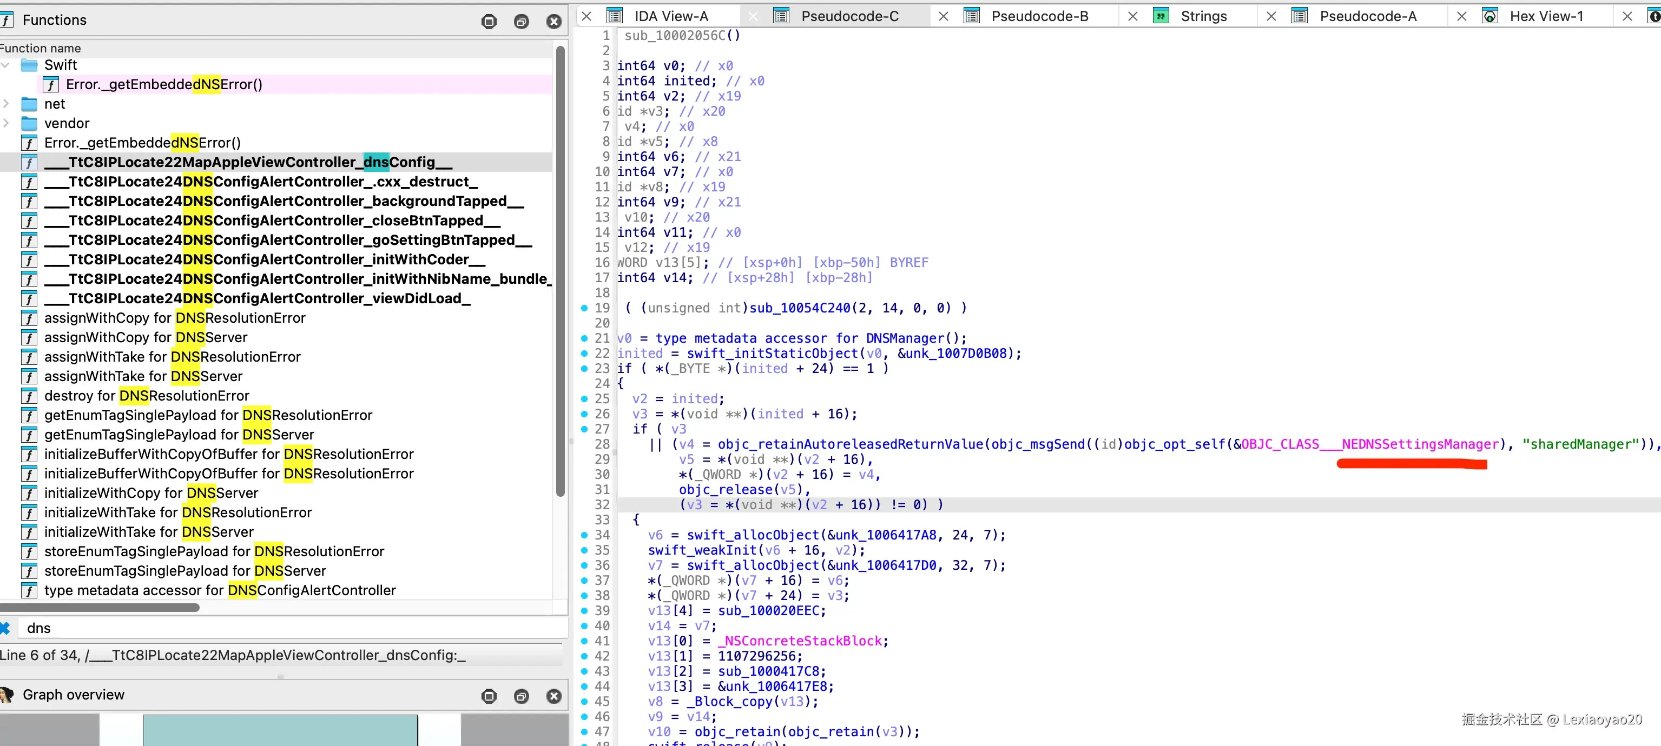This screenshot has height=746, width=1661.
Task: Click the Functions list vertical scrollbar
Action: coord(561,271)
